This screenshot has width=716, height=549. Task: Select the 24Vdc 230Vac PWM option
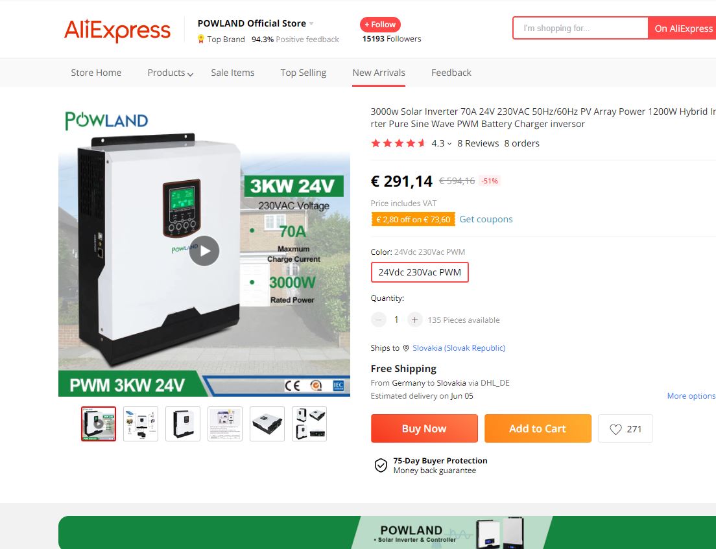coord(420,272)
